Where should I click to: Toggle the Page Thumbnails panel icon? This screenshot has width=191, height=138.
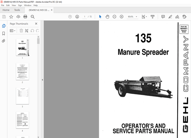click(4, 26)
